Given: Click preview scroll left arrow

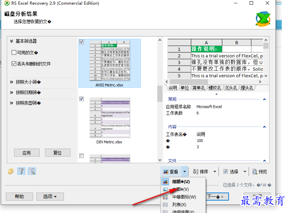Looking at the screenshot, I should 167,82.
